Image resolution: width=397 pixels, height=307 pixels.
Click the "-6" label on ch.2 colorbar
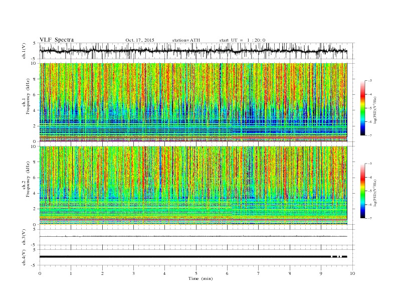coord(369,205)
